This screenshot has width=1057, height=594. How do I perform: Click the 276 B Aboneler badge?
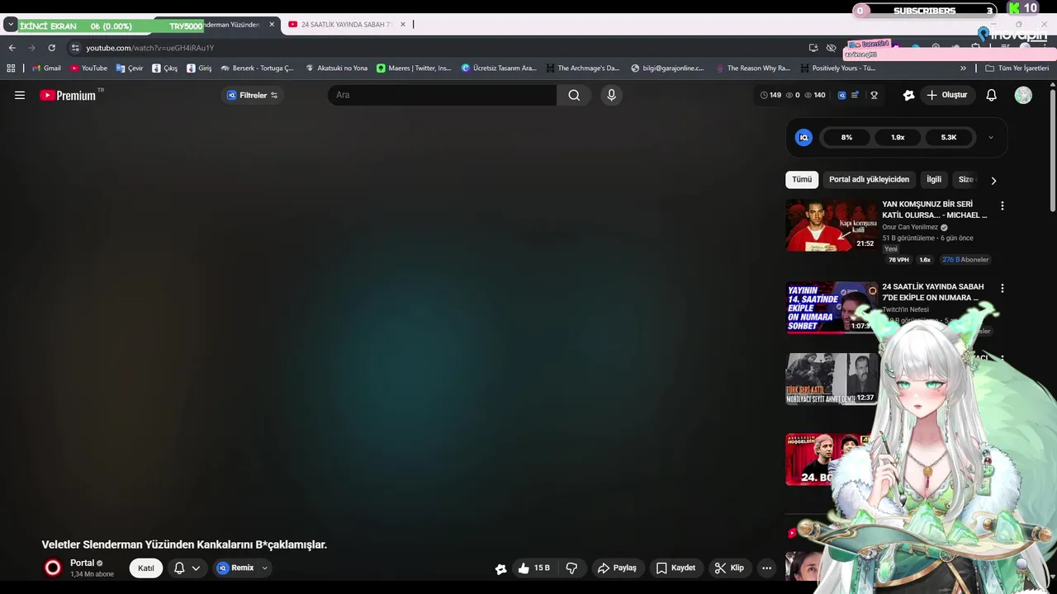[965, 260]
